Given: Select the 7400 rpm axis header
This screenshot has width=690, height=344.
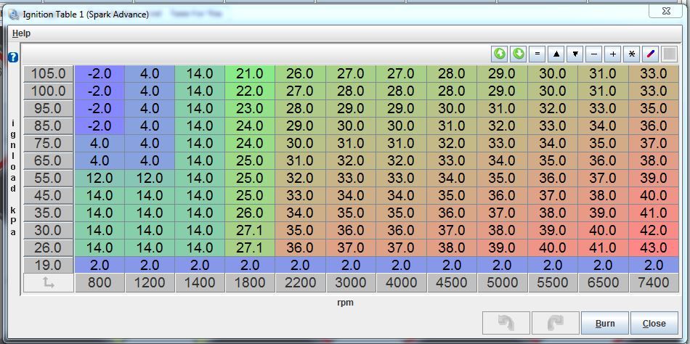Looking at the screenshot, I should pyautogui.click(x=653, y=283).
